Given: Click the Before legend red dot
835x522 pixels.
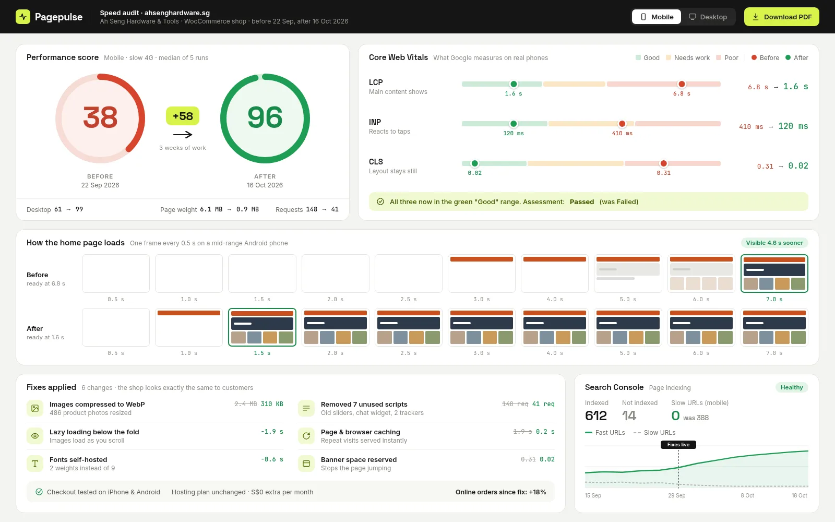Looking at the screenshot, I should [x=754, y=58].
